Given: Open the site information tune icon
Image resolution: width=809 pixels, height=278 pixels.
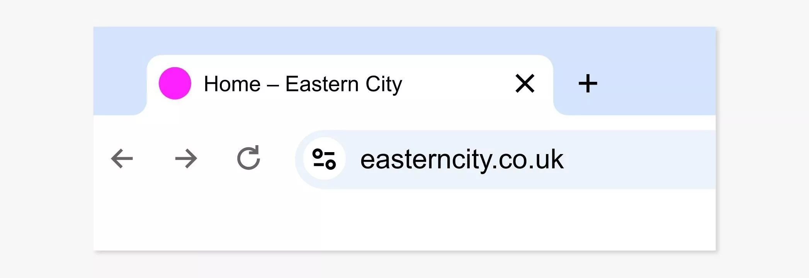Looking at the screenshot, I should point(324,159).
